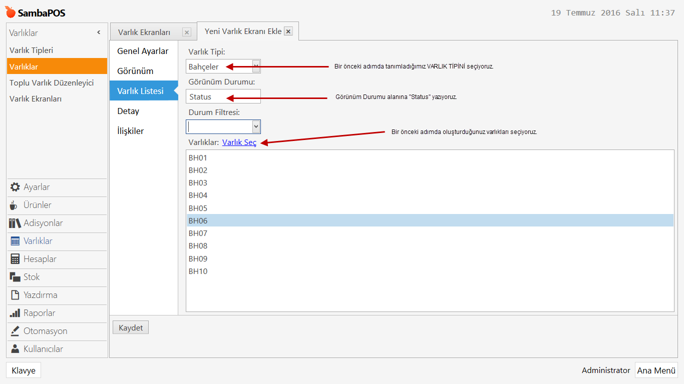Select BH09 in the entity list

pyautogui.click(x=430, y=258)
